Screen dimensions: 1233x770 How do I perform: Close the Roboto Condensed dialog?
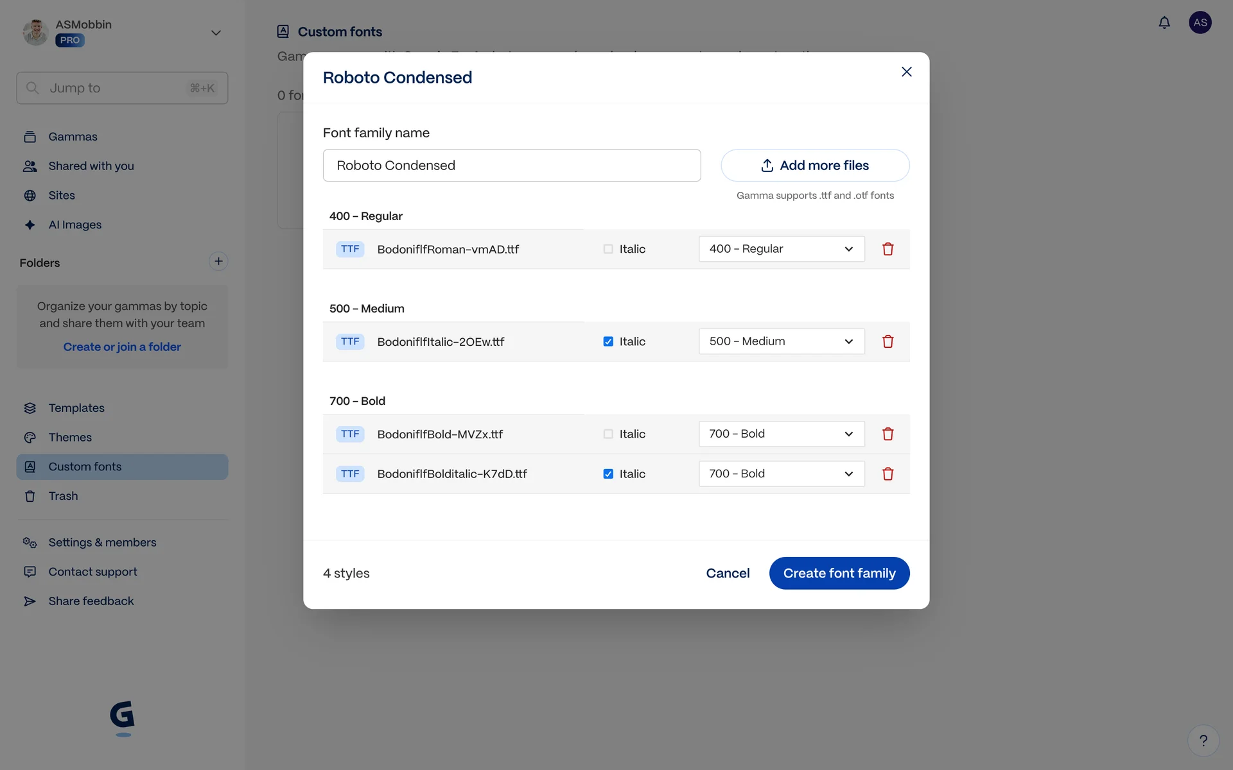[x=906, y=72]
